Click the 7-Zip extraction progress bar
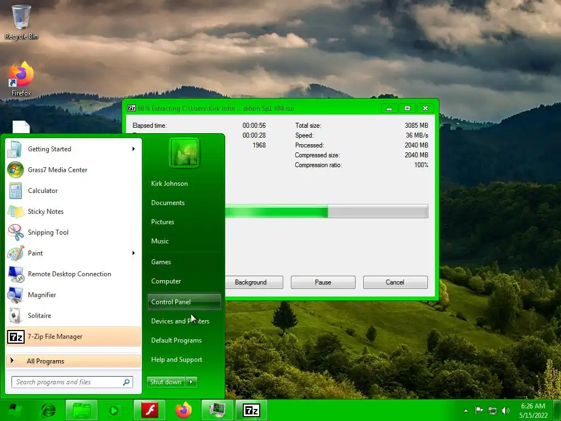Screen dimensions: 561x421 [x=327, y=211]
